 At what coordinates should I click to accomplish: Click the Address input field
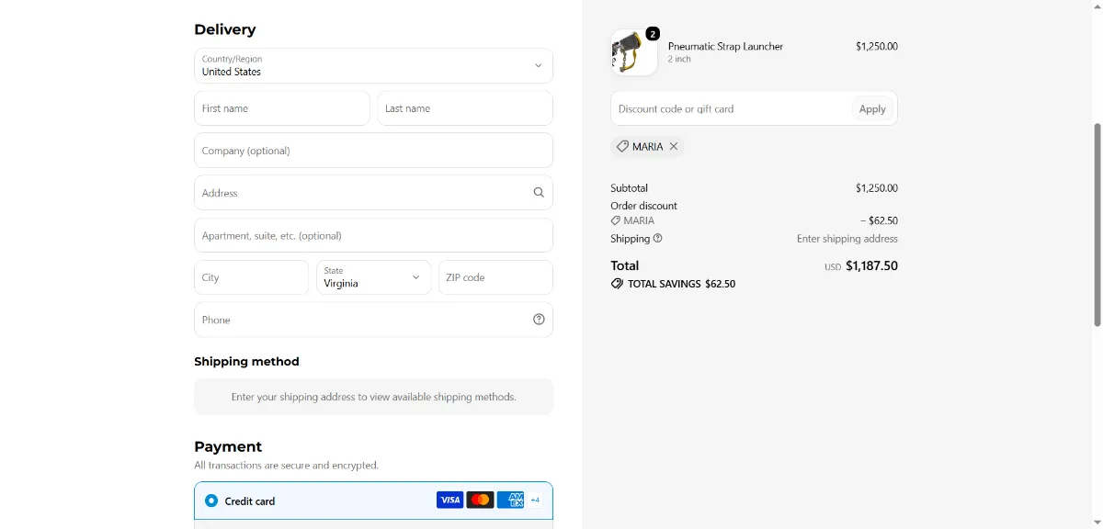(x=373, y=193)
